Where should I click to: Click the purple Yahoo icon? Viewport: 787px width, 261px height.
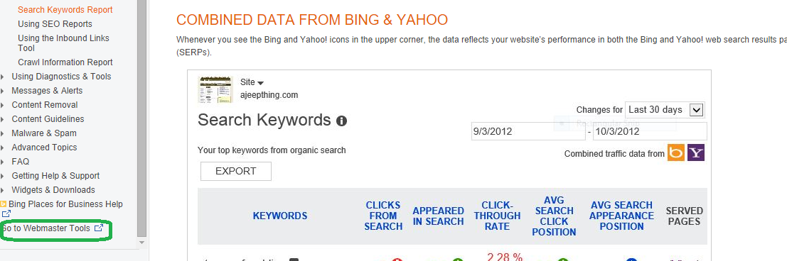696,152
